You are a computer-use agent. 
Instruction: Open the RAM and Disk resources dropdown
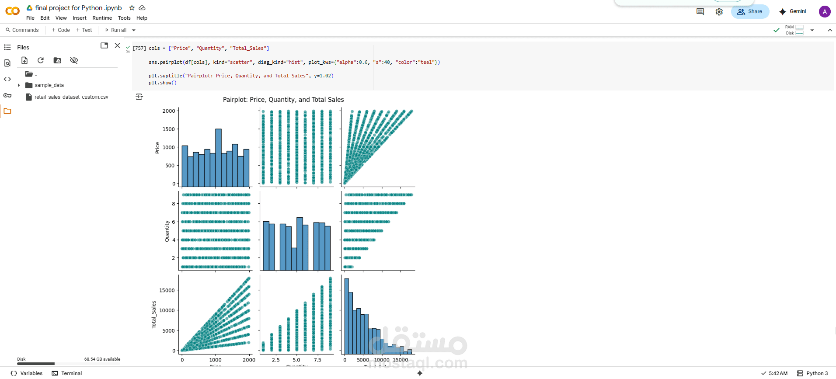812,30
